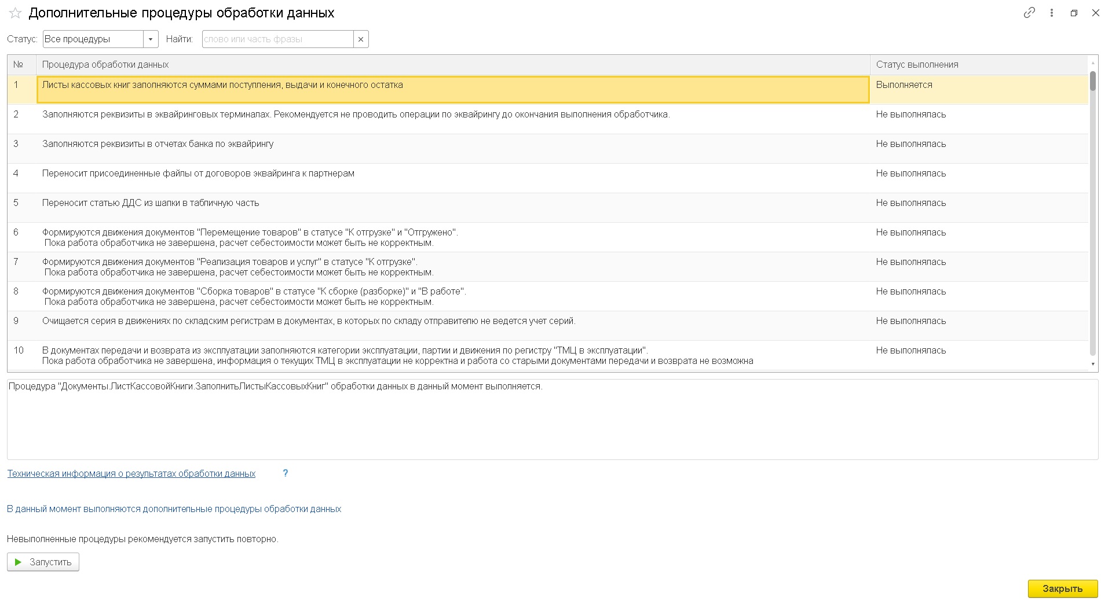Select row about Сборка товаров movements

[x=453, y=296]
